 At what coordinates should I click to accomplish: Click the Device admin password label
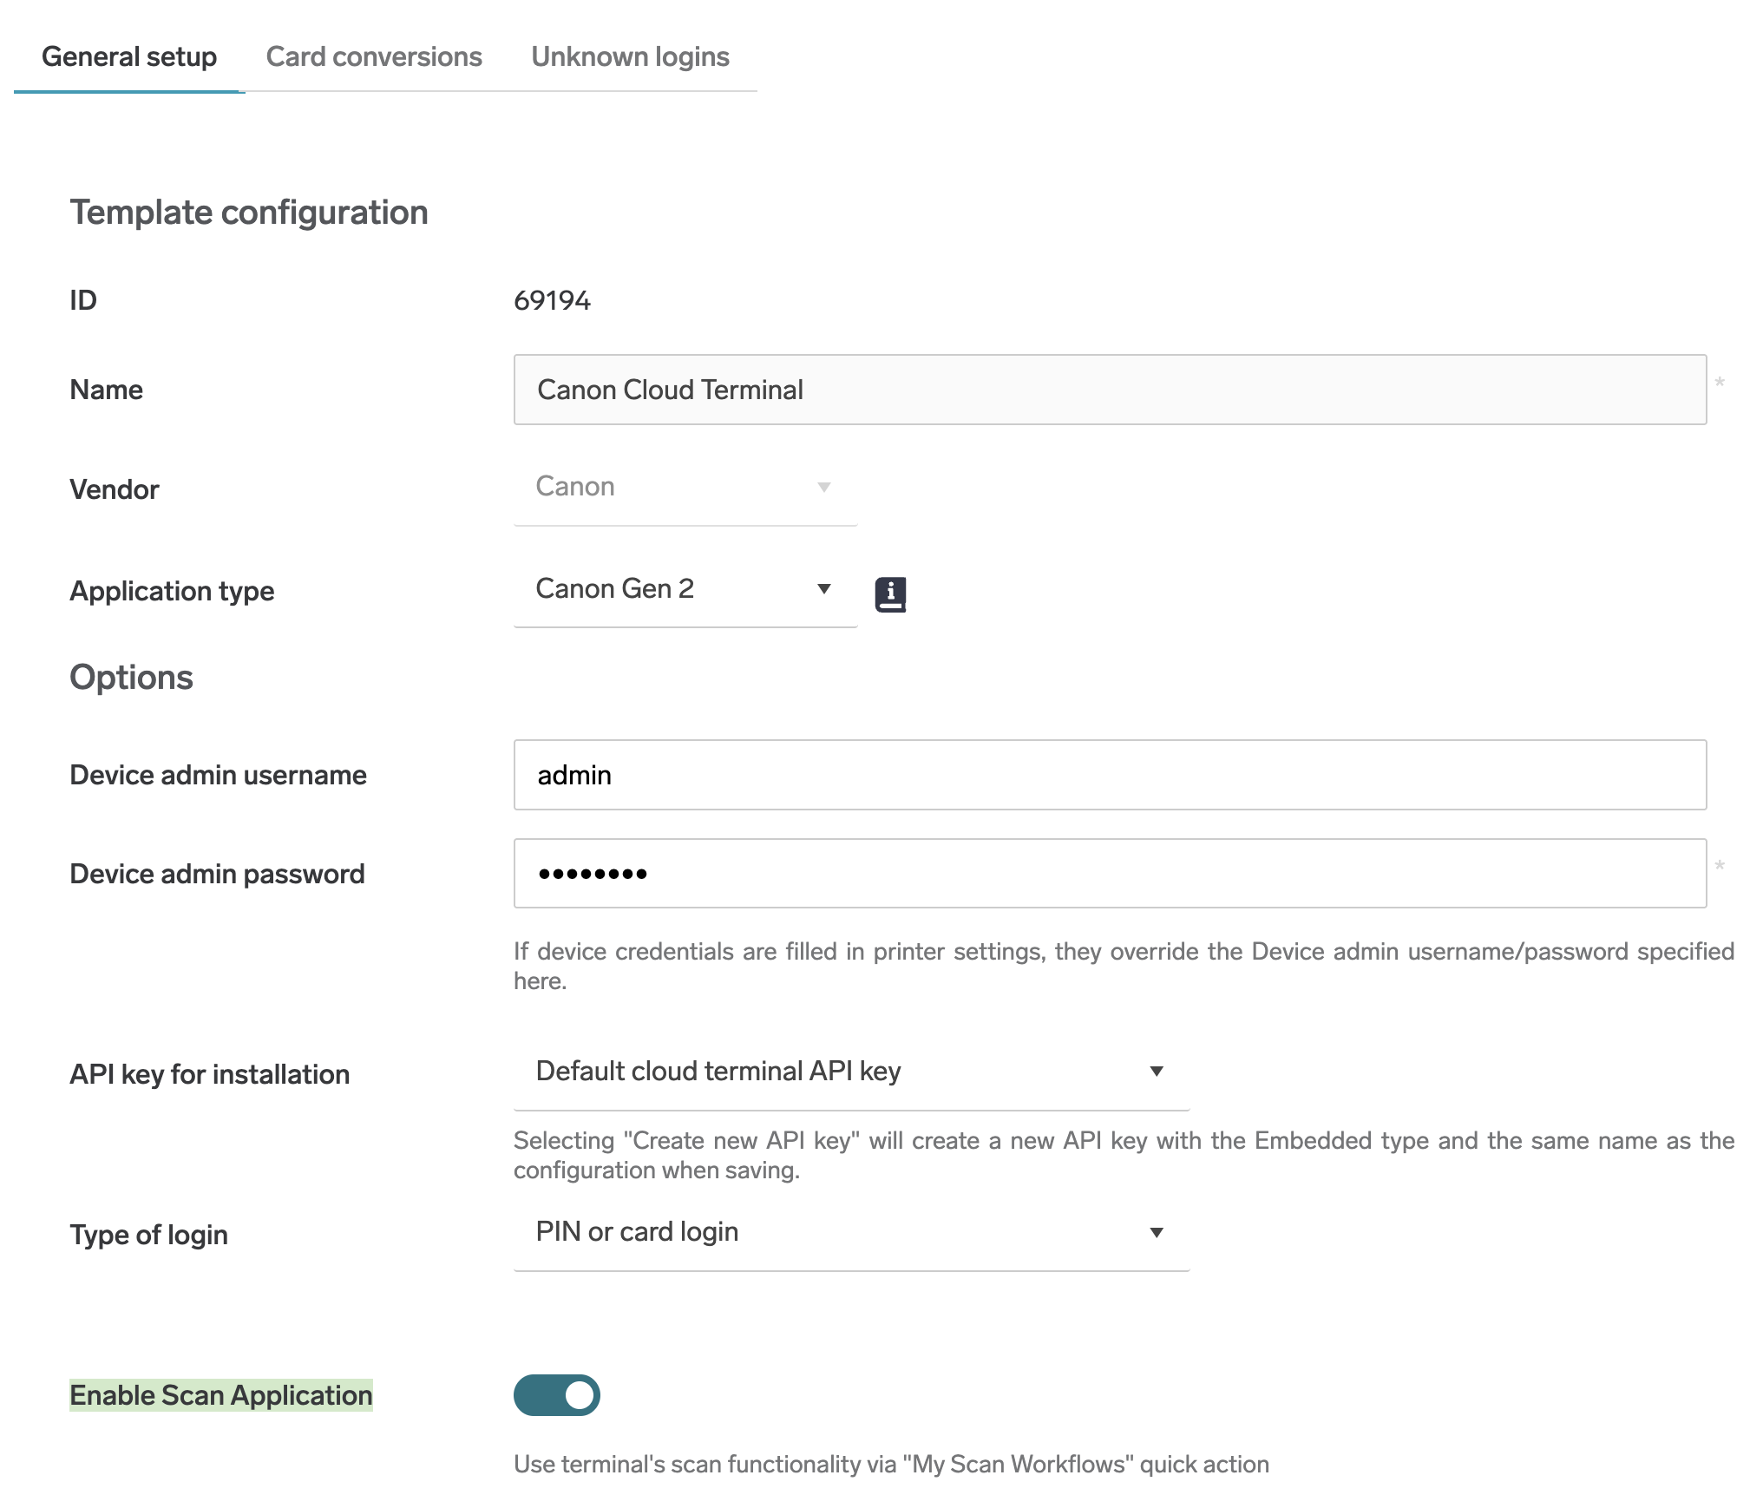(217, 874)
